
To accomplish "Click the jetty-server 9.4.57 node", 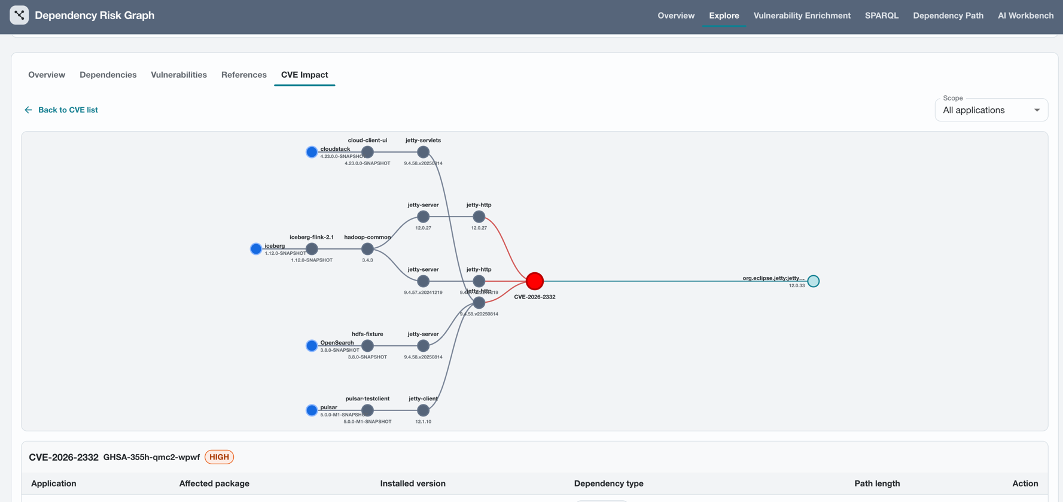I will pos(423,281).
